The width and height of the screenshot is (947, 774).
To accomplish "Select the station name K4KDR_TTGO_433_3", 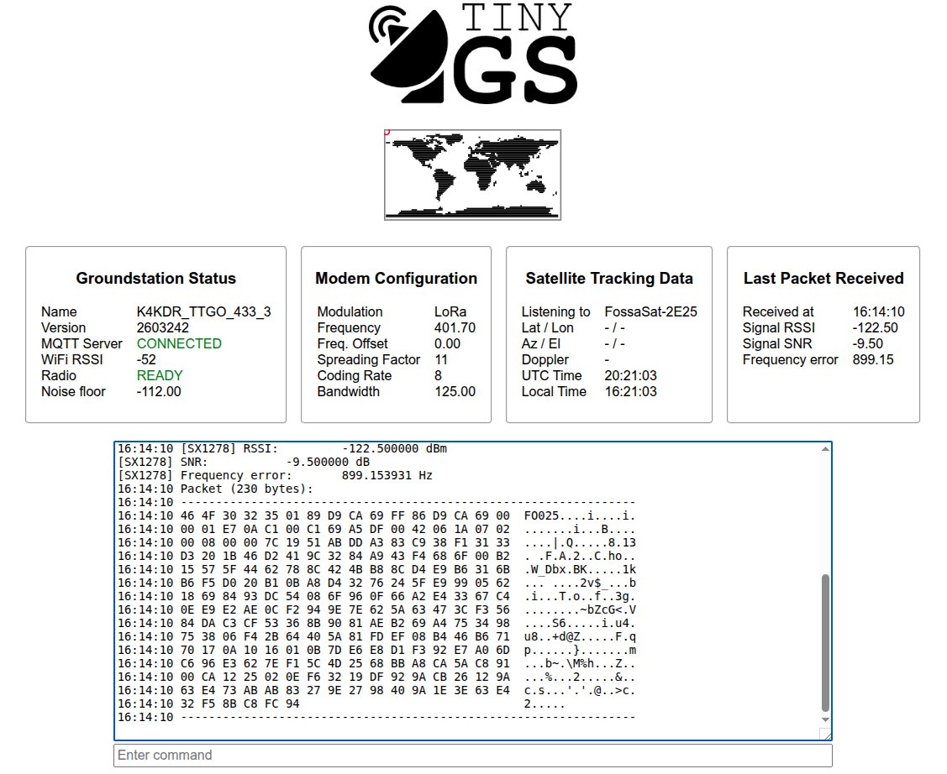I will pyautogui.click(x=203, y=312).
